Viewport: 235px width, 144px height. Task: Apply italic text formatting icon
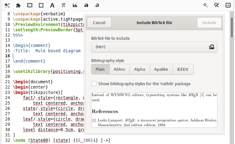97,5
